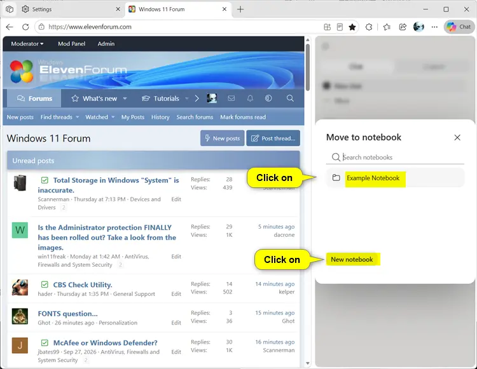Image resolution: width=477 pixels, height=369 pixels.
Task: Open a new browser tab
Action: point(240,10)
